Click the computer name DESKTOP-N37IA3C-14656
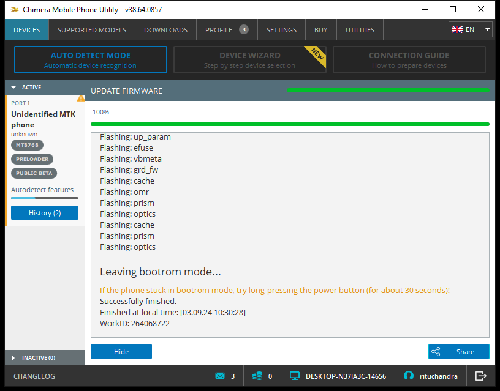 pyautogui.click(x=346, y=376)
